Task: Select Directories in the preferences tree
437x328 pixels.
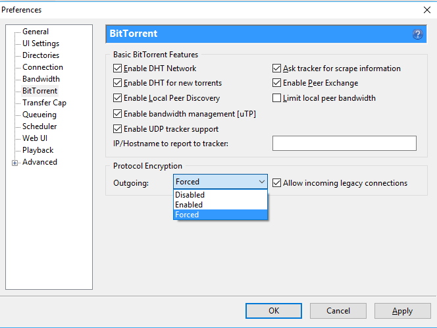Action: [x=41, y=55]
